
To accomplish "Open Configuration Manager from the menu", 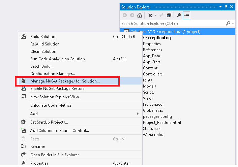I will pos(53,74).
